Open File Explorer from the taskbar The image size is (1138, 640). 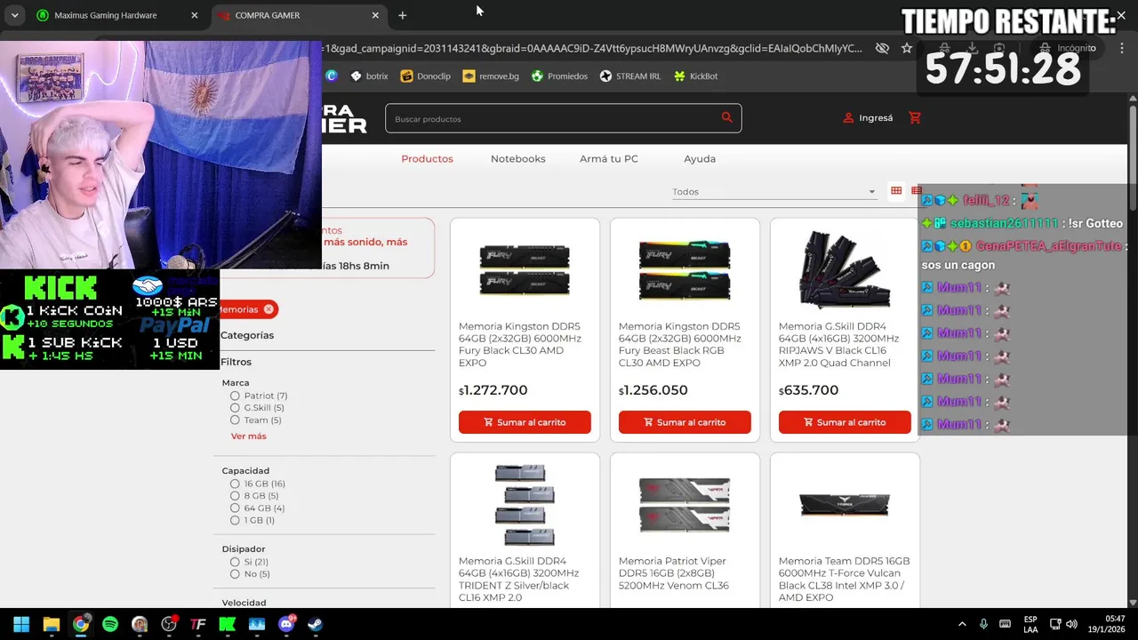51,624
